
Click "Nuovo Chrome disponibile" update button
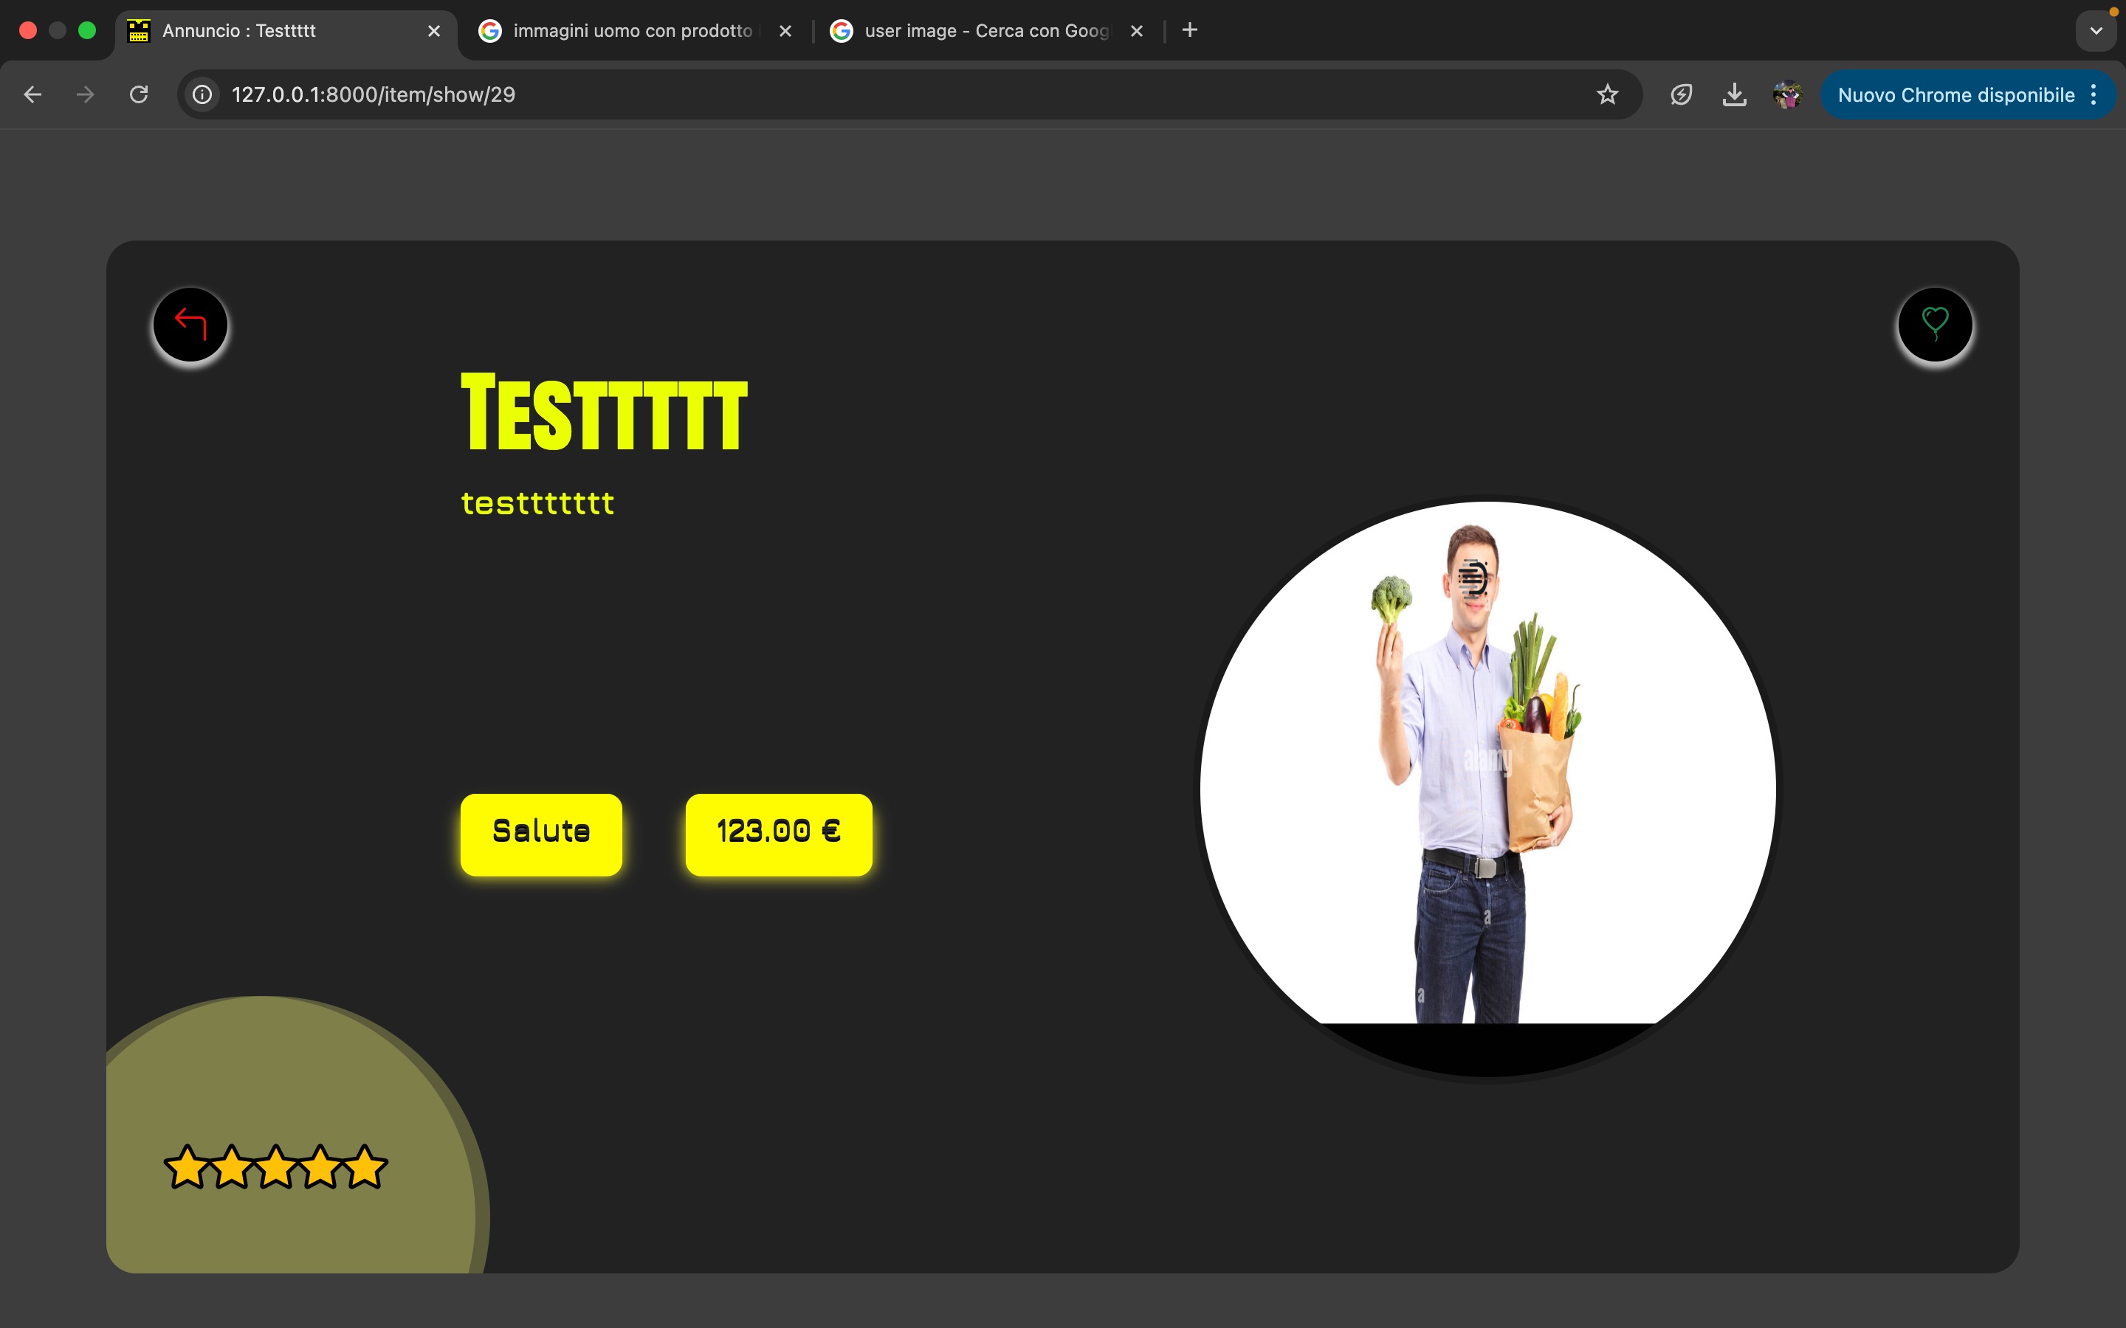[x=1955, y=95]
